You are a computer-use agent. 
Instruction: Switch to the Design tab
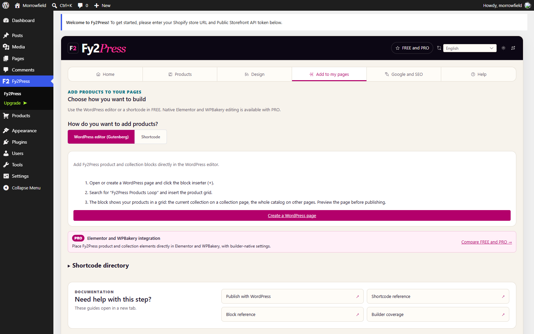point(254,74)
